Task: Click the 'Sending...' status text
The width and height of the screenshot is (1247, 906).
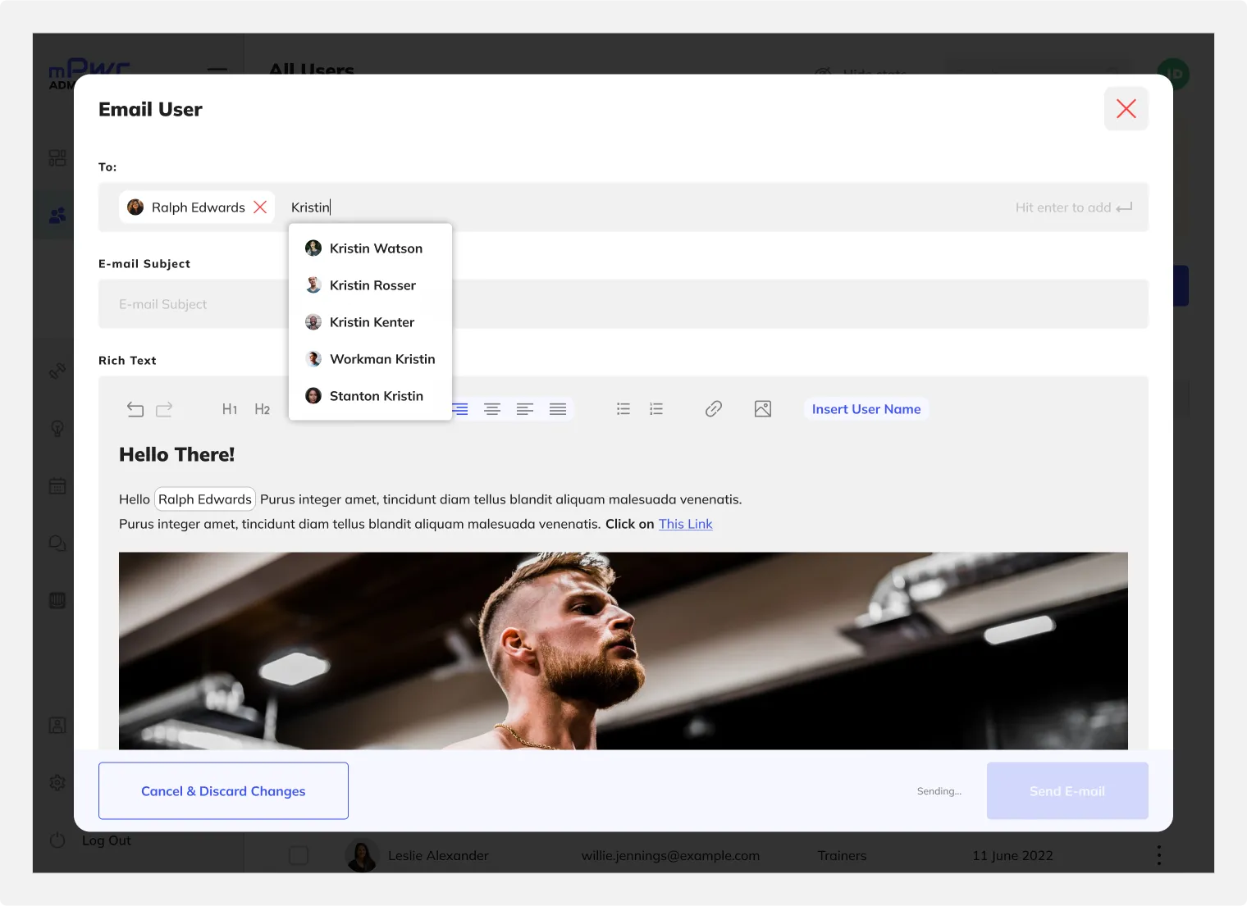Action: [x=939, y=791]
